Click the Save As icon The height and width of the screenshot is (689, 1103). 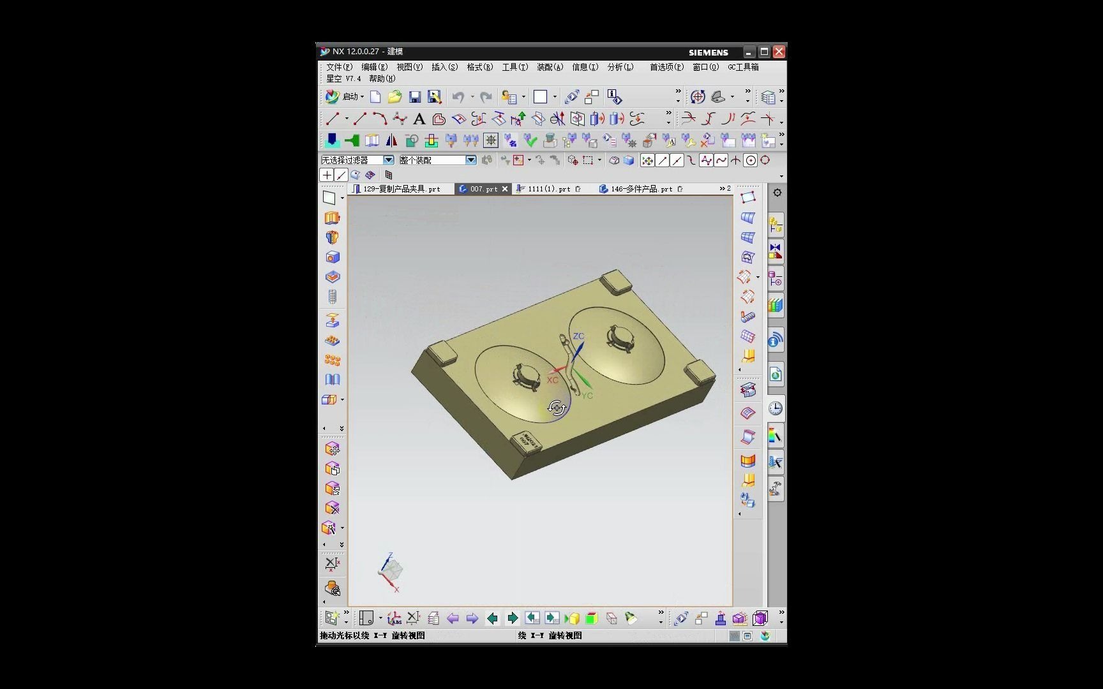[x=435, y=97]
